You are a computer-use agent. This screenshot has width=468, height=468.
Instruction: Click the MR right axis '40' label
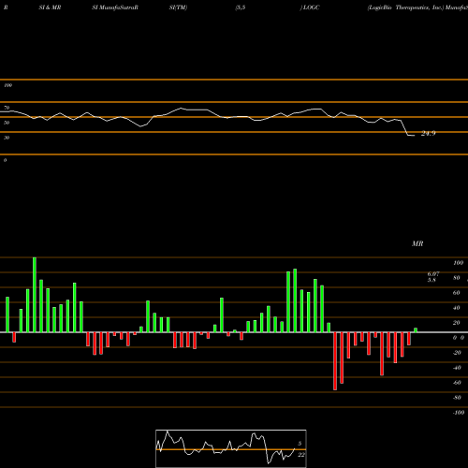point(457,308)
